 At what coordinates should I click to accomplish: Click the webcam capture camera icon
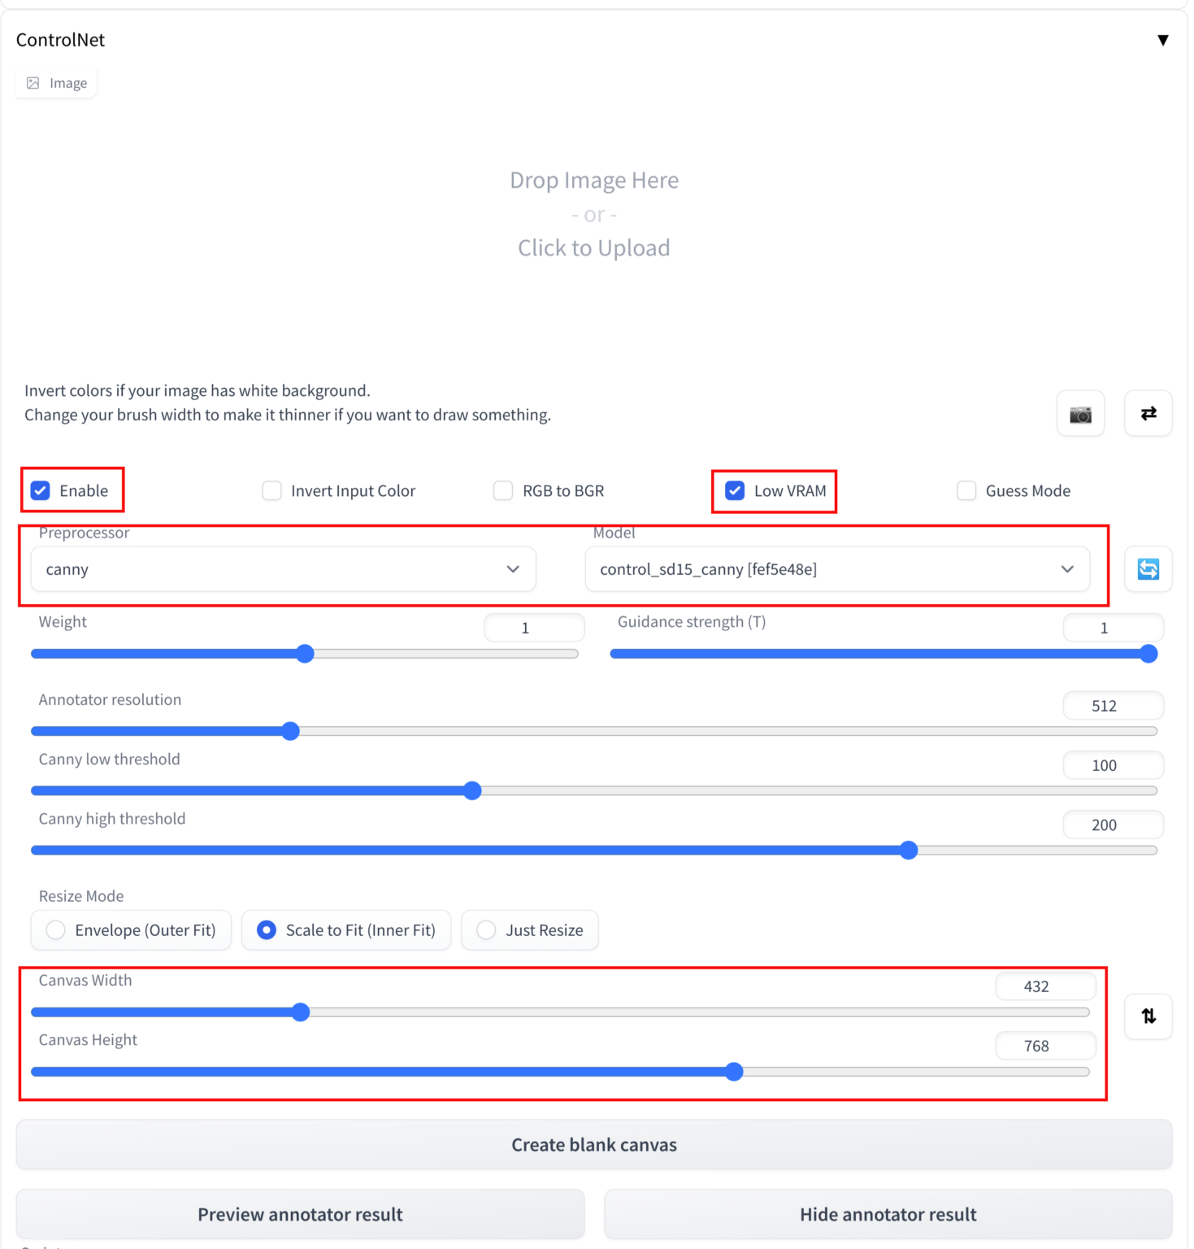[1080, 413]
